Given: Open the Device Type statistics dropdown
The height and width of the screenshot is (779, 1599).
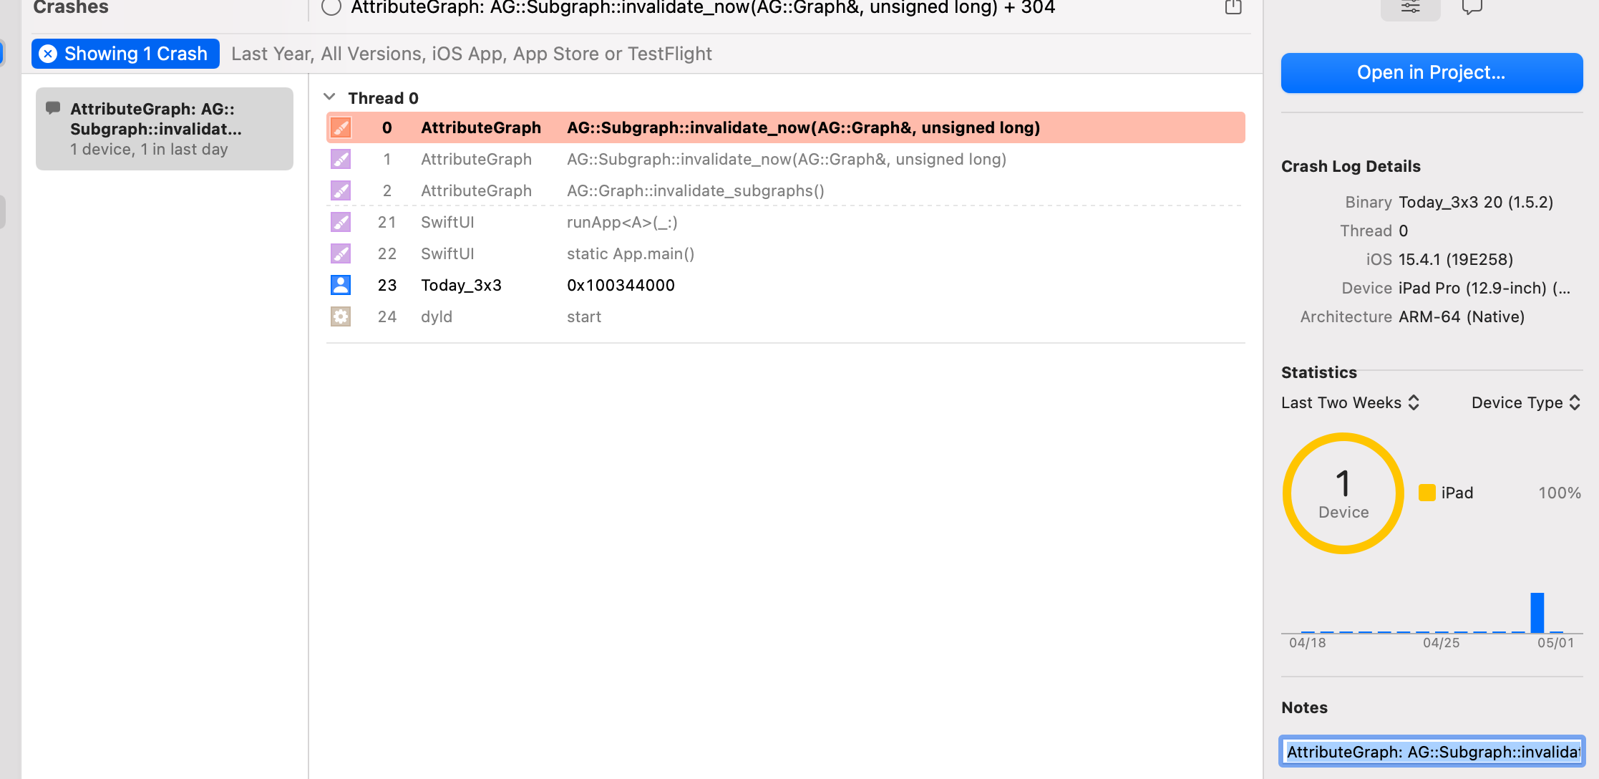Looking at the screenshot, I should pos(1525,402).
